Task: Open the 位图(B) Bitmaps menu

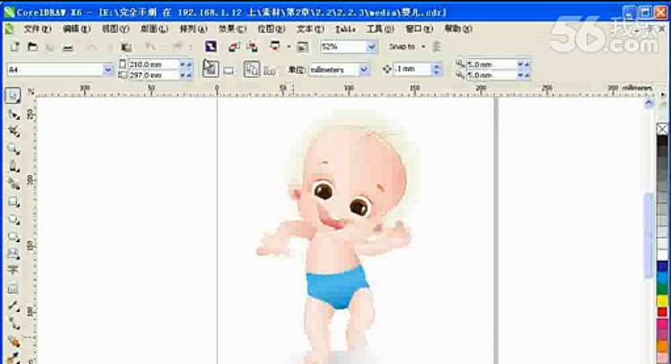Action: pyautogui.click(x=271, y=29)
